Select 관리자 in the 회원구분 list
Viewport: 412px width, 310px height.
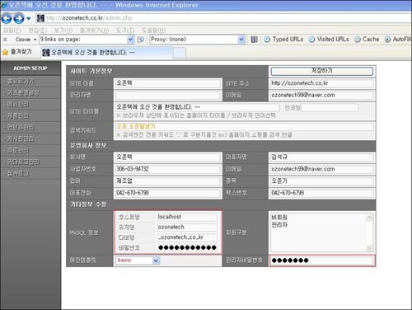click(x=279, y=225)
